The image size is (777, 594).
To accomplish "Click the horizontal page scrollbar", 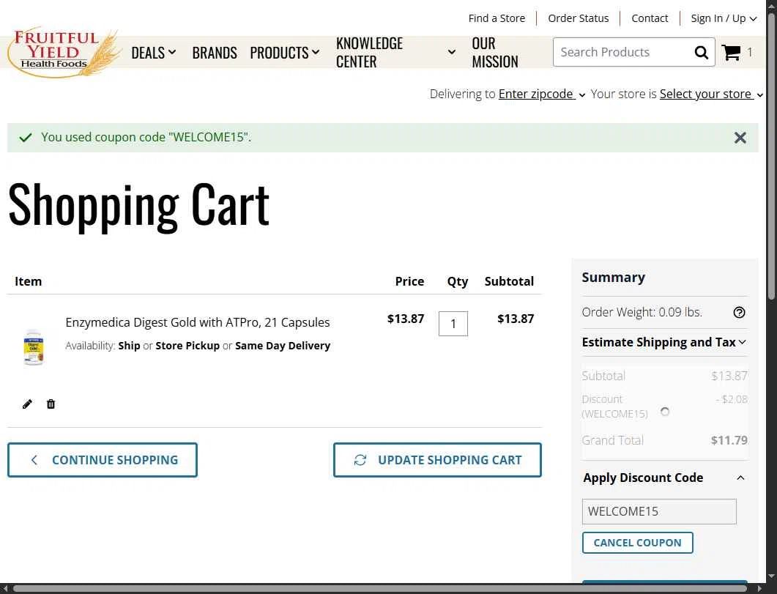I will 379,589.
